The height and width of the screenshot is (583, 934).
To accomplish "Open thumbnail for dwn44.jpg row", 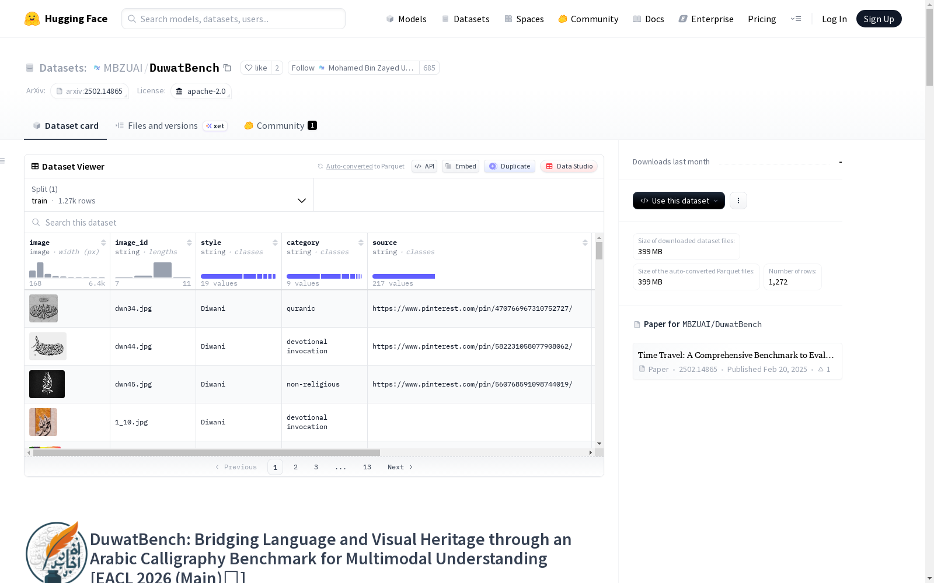I will [x=48, y=346].
